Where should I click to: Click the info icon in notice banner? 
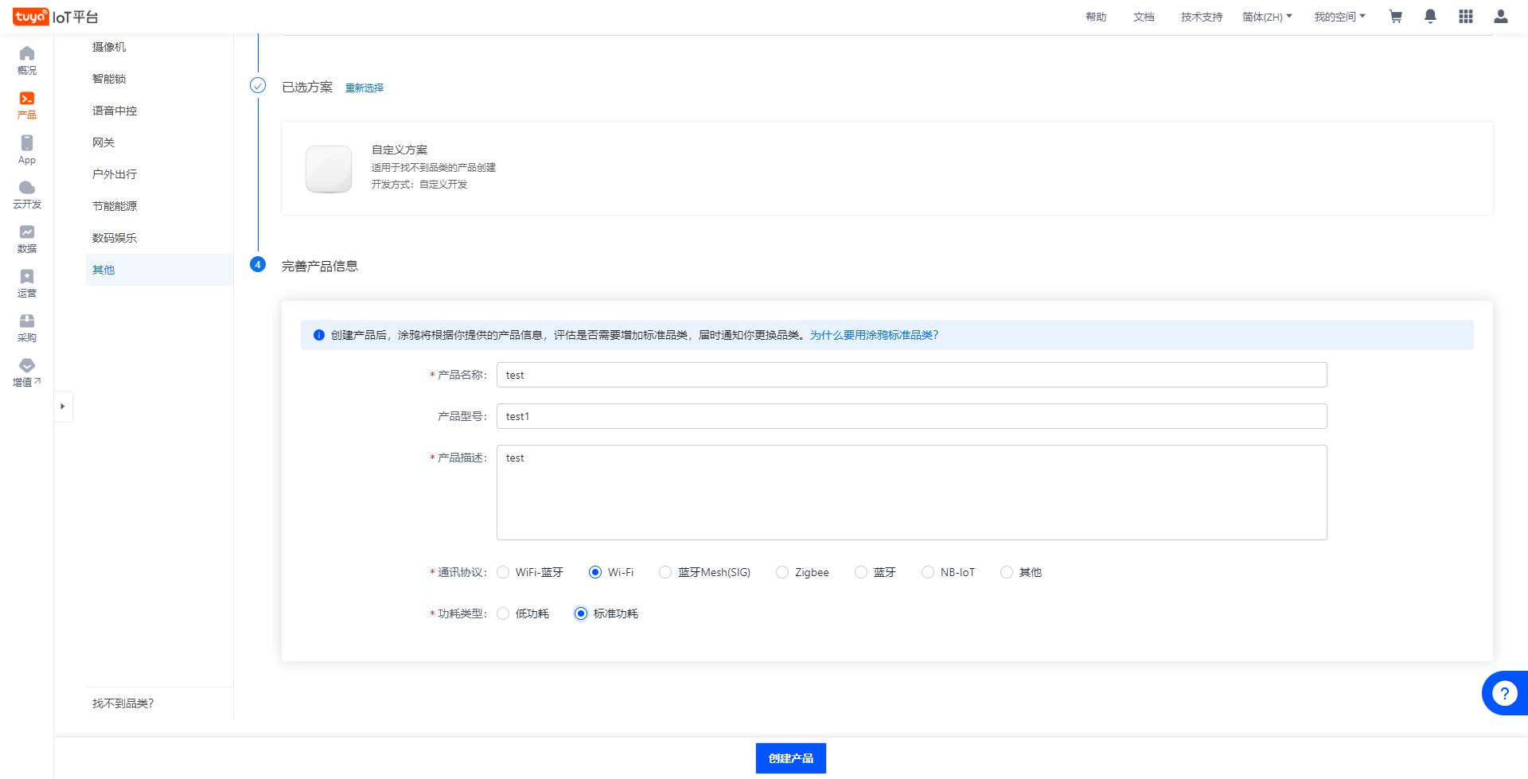tap(319, 335)
